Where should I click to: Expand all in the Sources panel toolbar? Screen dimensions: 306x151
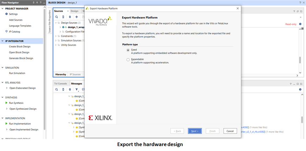(x=70, y=17)
